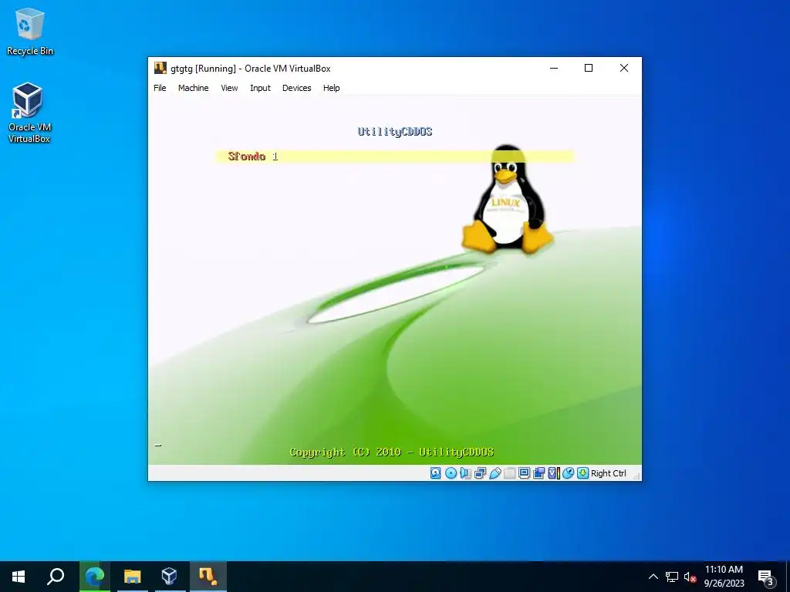Viewport: 790px width, 592px height.
Task: Click the Right Ctrl host key label
Action: pos(608,473)
